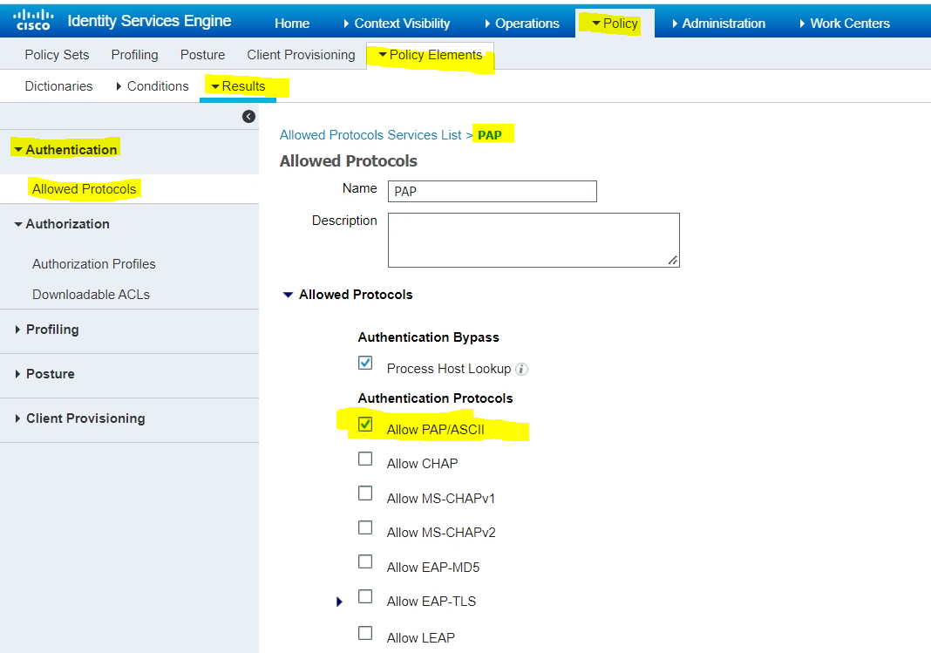Click inside the Description text area

(533, 239)
